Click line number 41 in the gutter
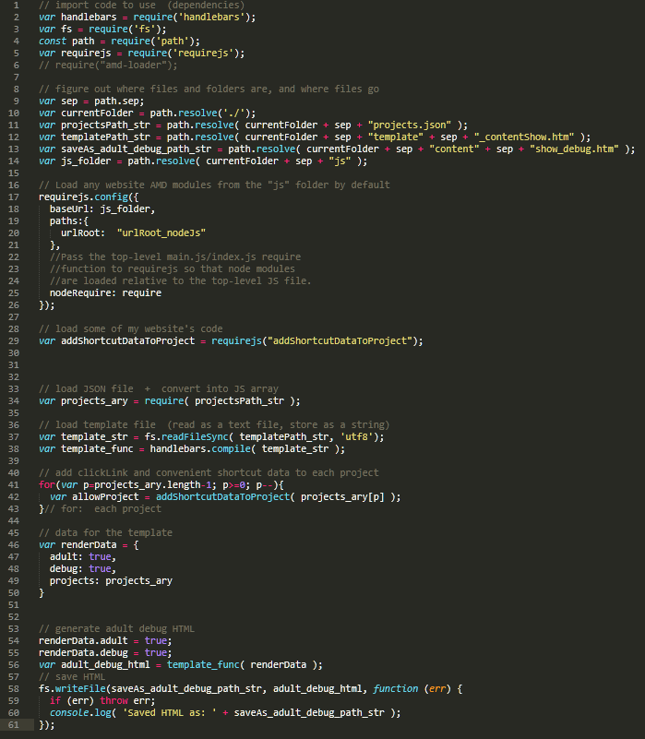The height and width of the screenshot is (739, 645). 14,484
